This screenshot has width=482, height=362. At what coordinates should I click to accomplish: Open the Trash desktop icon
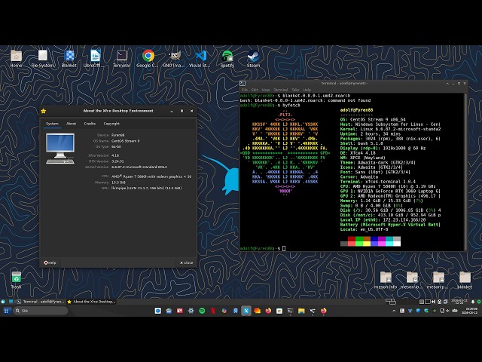click(16, 280)
